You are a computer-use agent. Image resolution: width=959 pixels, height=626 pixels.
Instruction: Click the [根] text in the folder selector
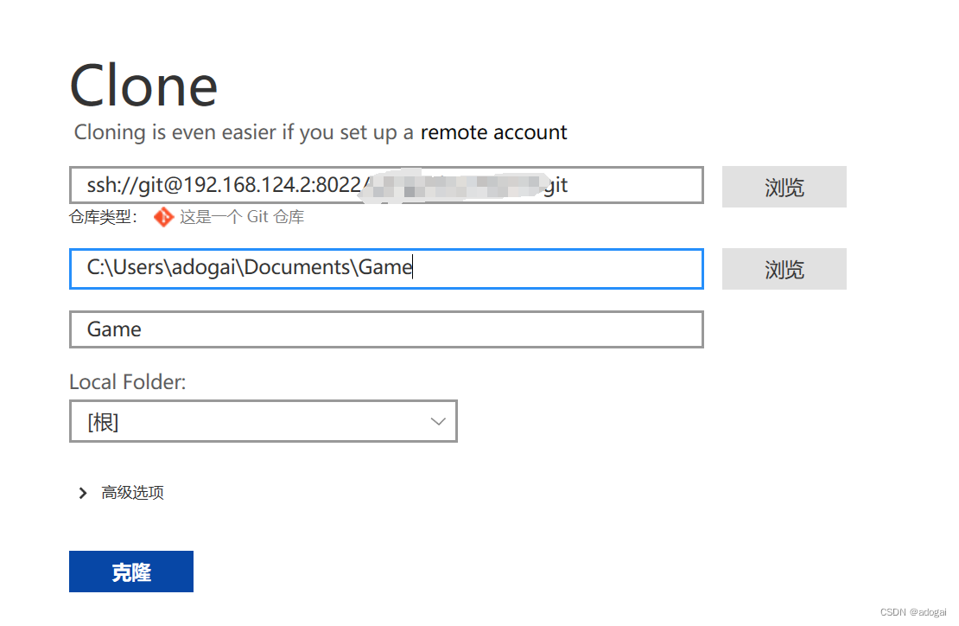pos(103,422)
